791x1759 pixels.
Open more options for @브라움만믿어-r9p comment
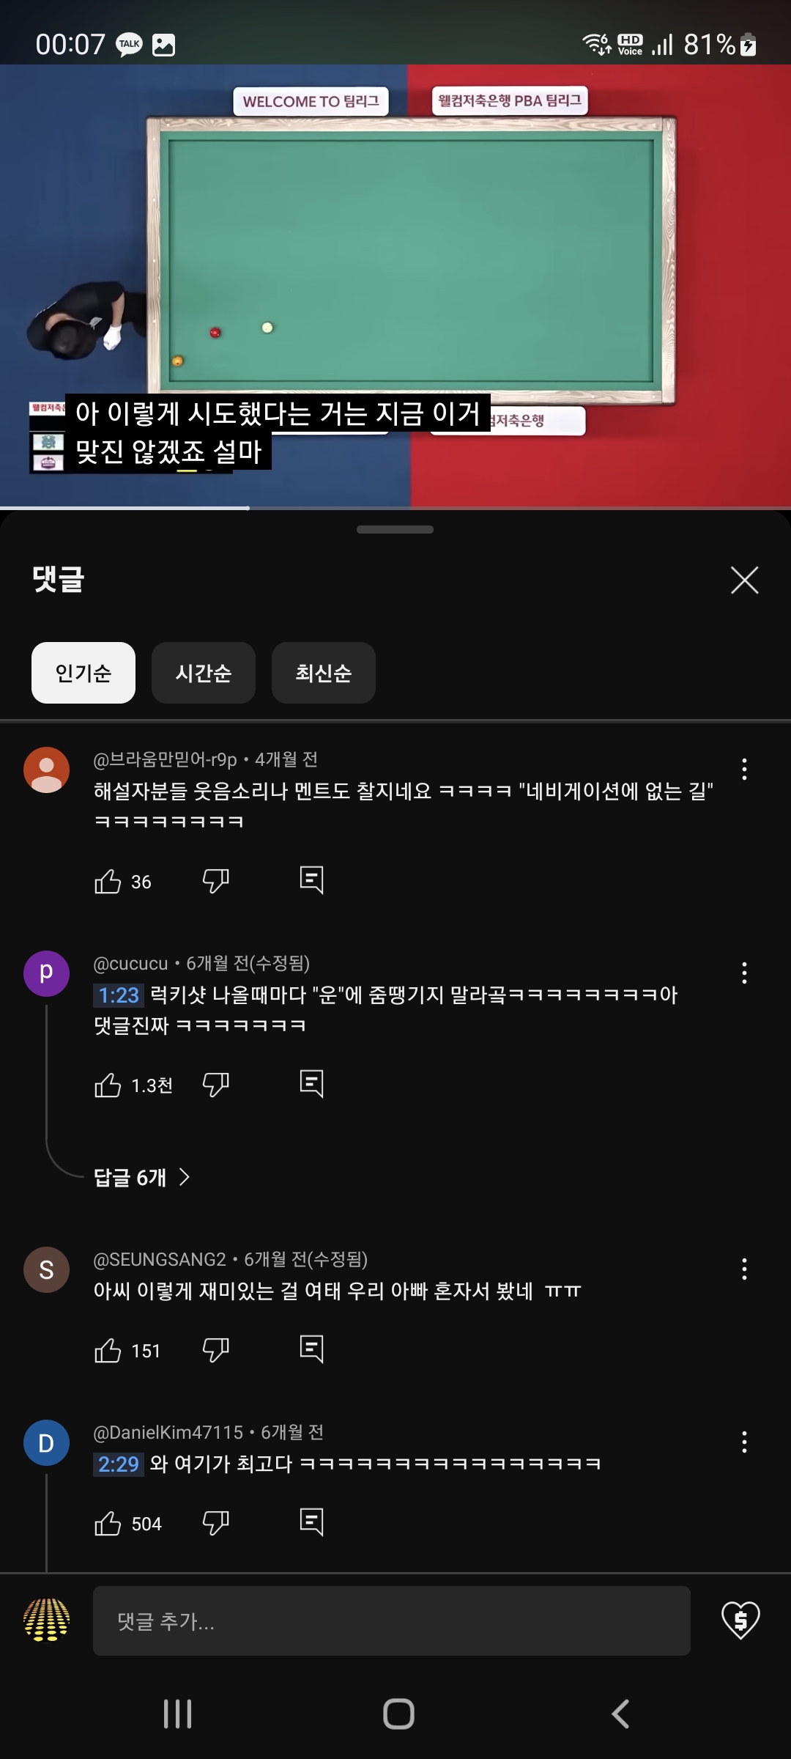point(744,769)
